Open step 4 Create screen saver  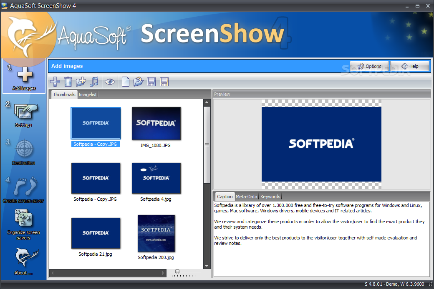click(x=23, y=190)
